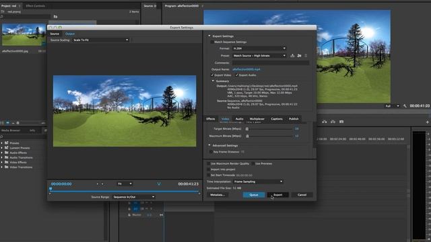
Task: Click in the Comments input field
Action: click(271, 63)
